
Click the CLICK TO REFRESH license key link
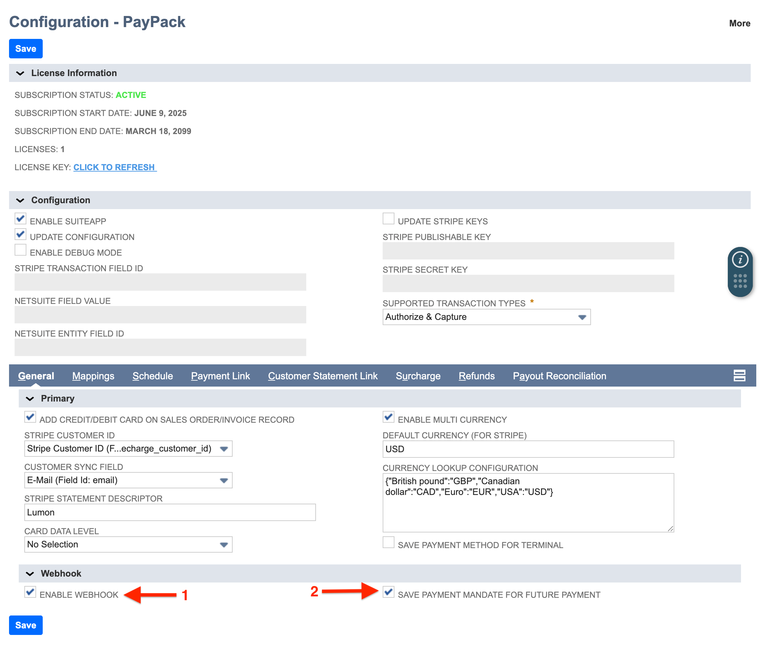(115, 167)
